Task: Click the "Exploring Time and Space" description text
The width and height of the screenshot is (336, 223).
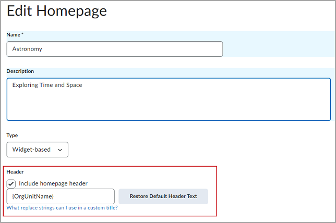Action: (47, 85)
